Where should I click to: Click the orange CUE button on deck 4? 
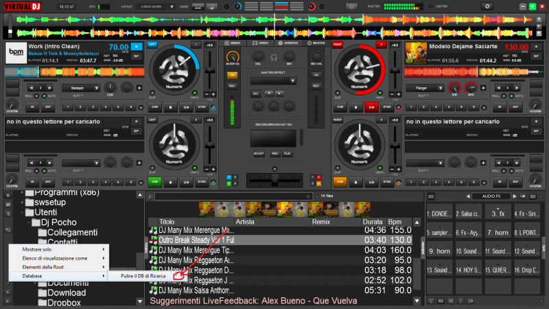340,182
